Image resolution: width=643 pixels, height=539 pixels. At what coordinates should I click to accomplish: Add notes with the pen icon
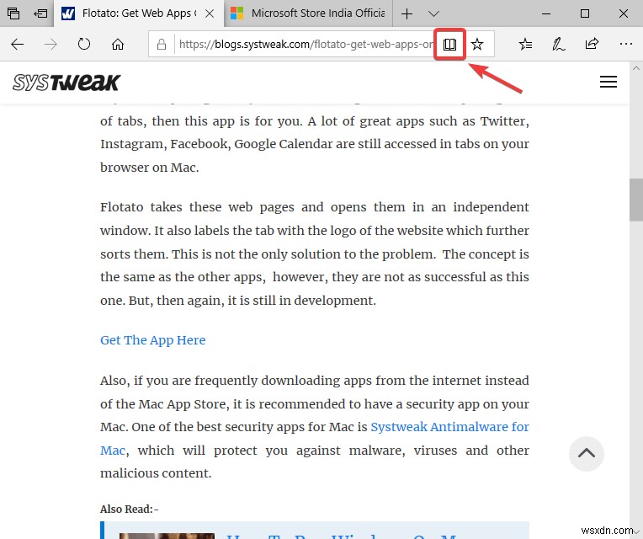point(559,44)
